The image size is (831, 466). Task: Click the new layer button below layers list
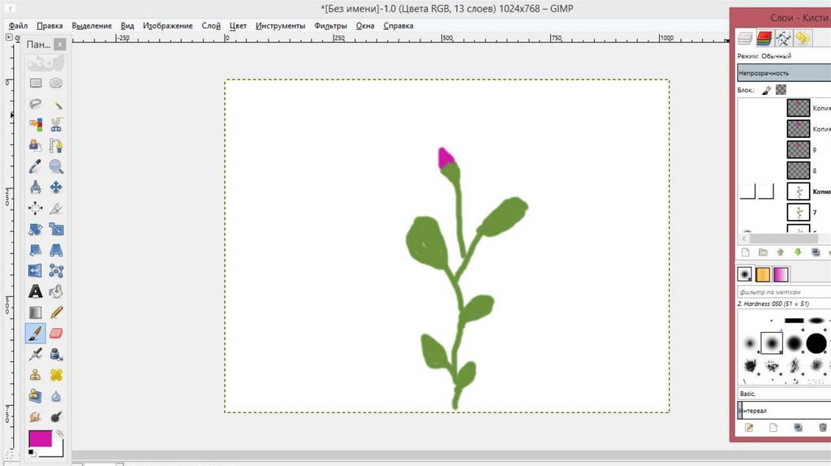[x=746, y=252]
